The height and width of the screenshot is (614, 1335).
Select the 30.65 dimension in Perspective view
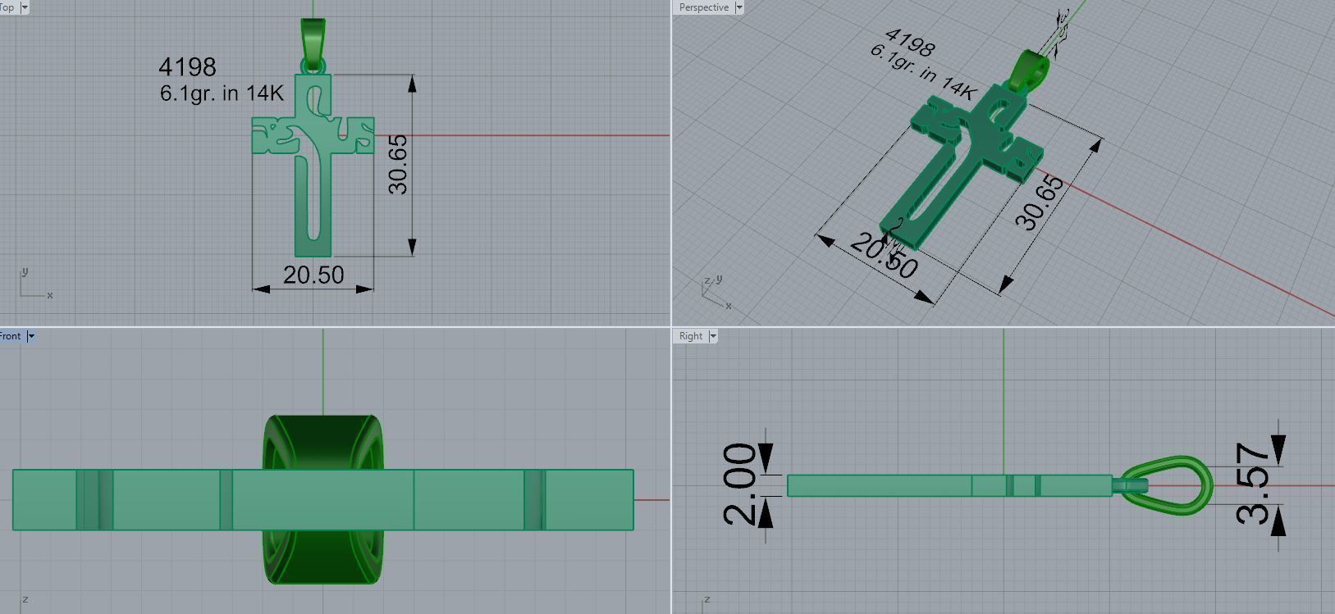pyautogui.click(x=1040, y=202)
